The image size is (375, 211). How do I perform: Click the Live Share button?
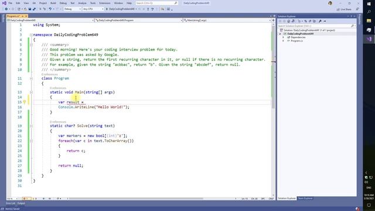coord(344,9)
